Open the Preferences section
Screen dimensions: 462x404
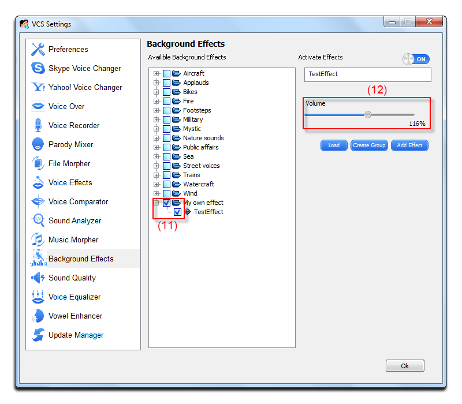68,49
